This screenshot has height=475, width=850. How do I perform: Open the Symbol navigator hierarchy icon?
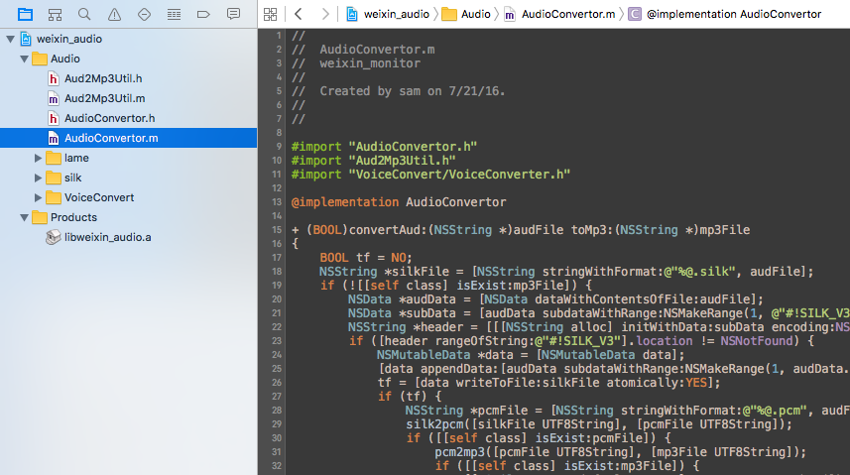[x=55, y=14]
